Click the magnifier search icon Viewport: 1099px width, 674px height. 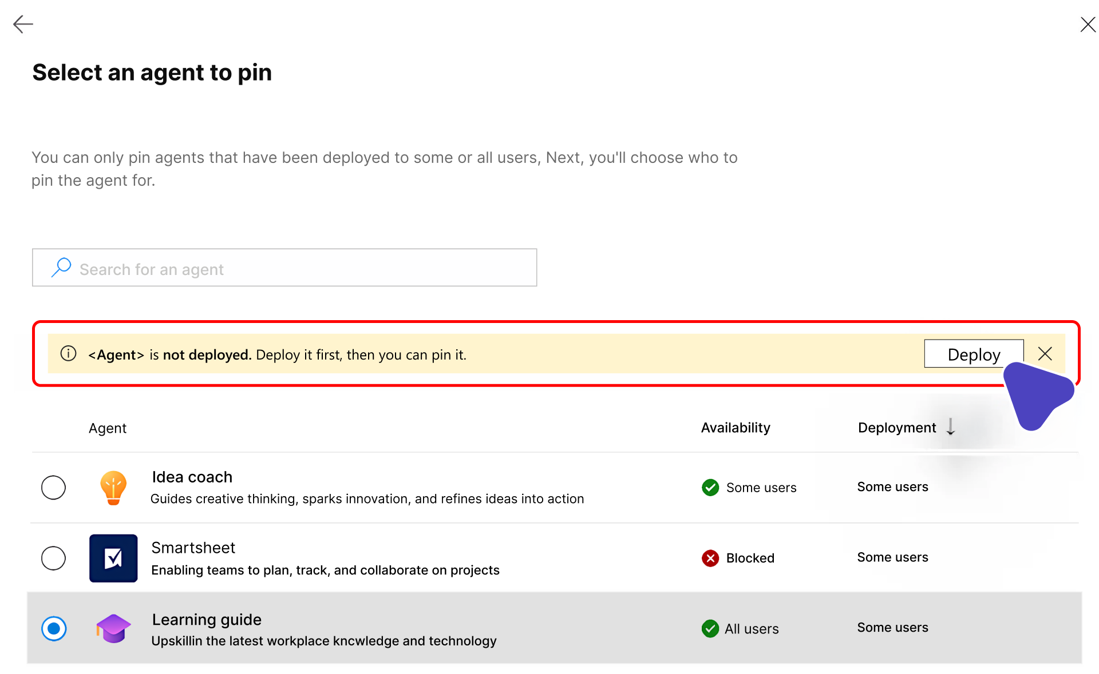click(x=61, y=268)
